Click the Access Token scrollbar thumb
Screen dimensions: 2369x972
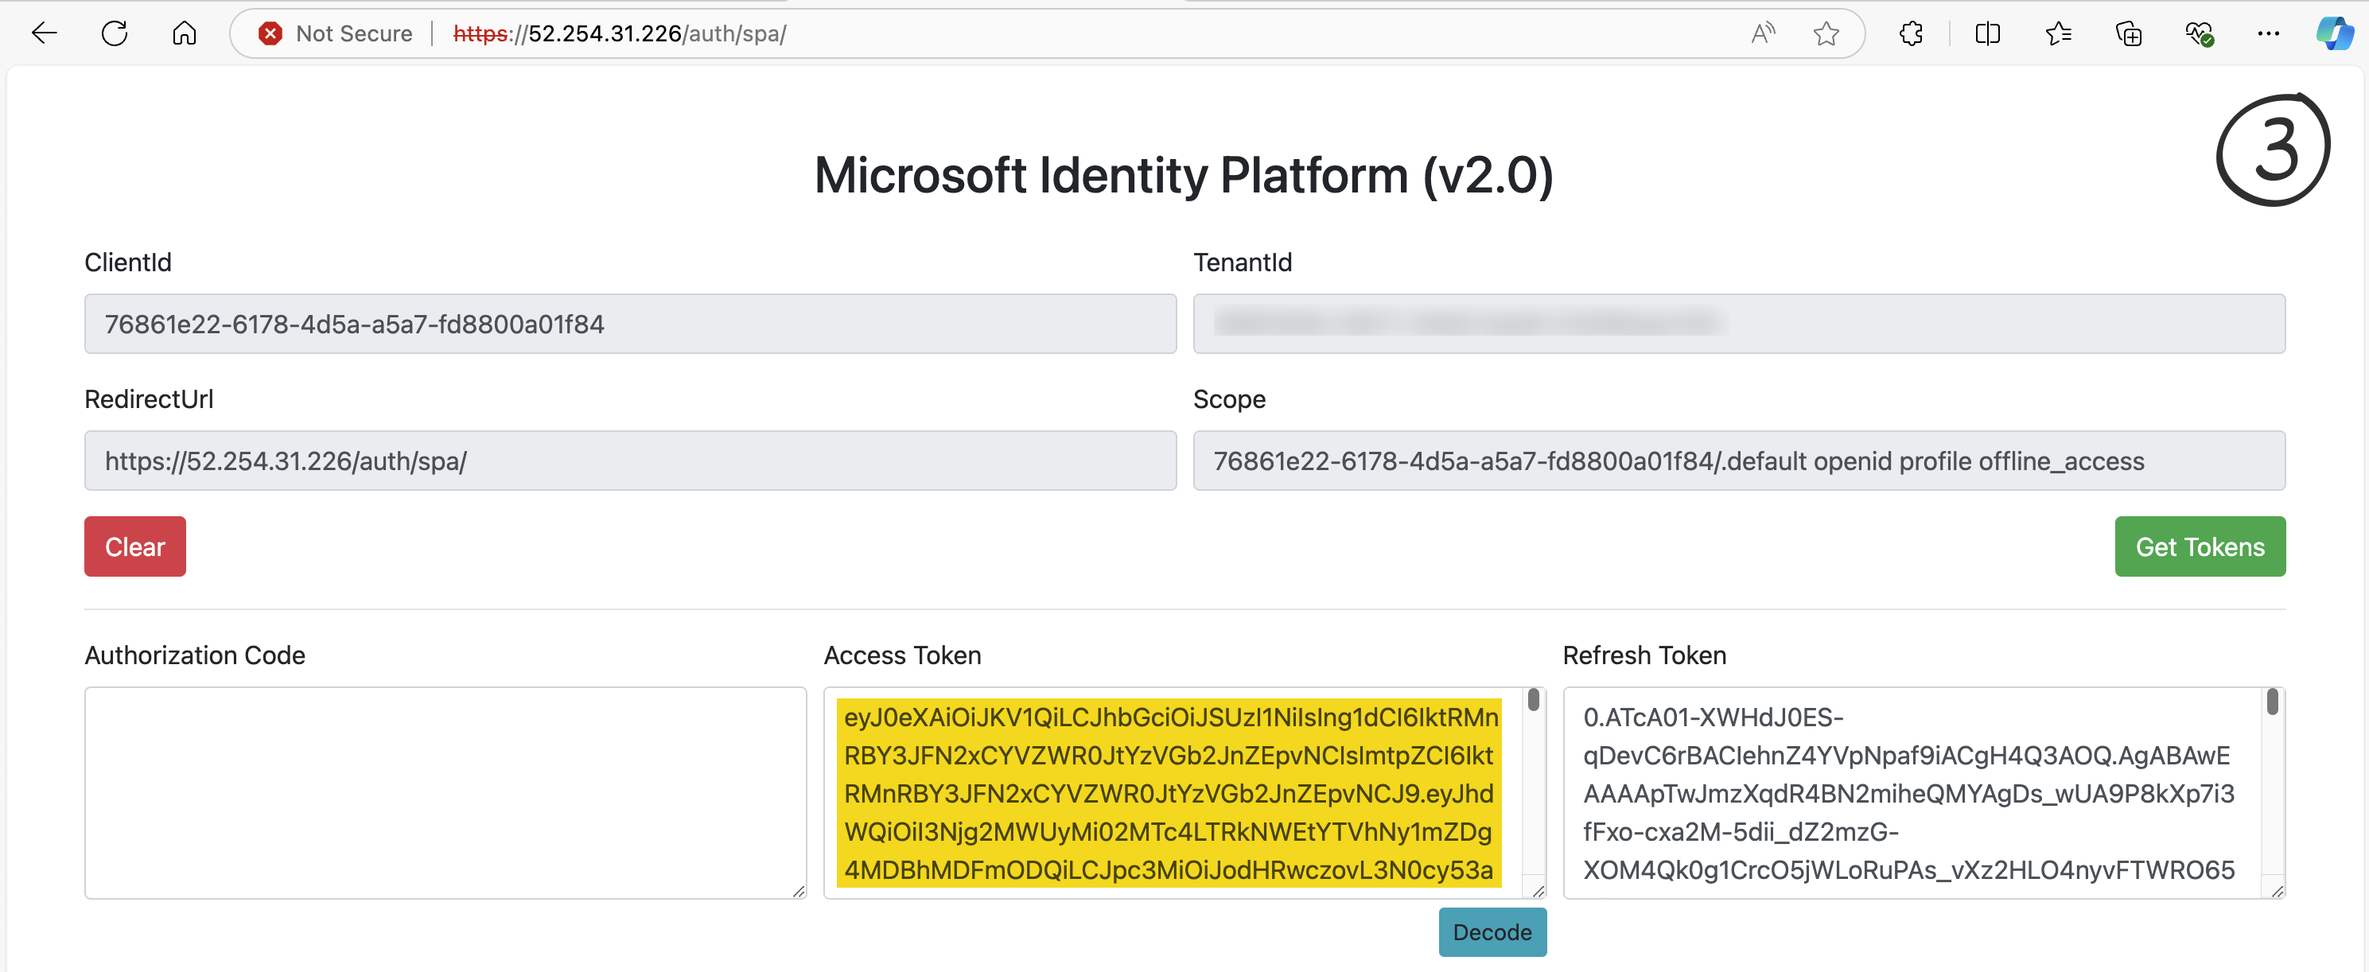1533,701
